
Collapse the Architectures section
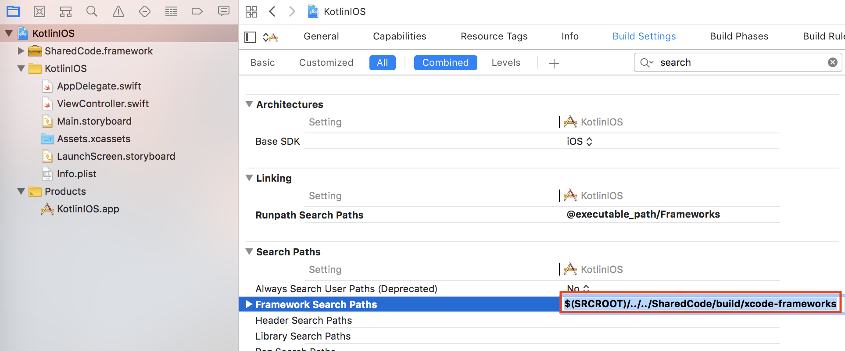tap(249, 104)
